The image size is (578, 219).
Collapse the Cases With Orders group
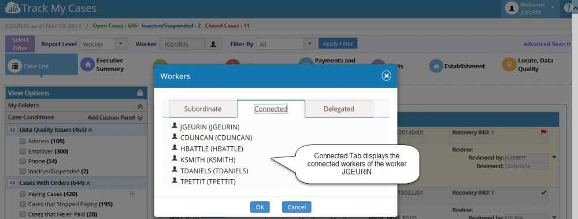[88, 183]
